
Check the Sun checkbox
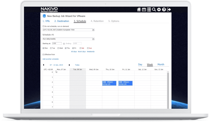88,48
